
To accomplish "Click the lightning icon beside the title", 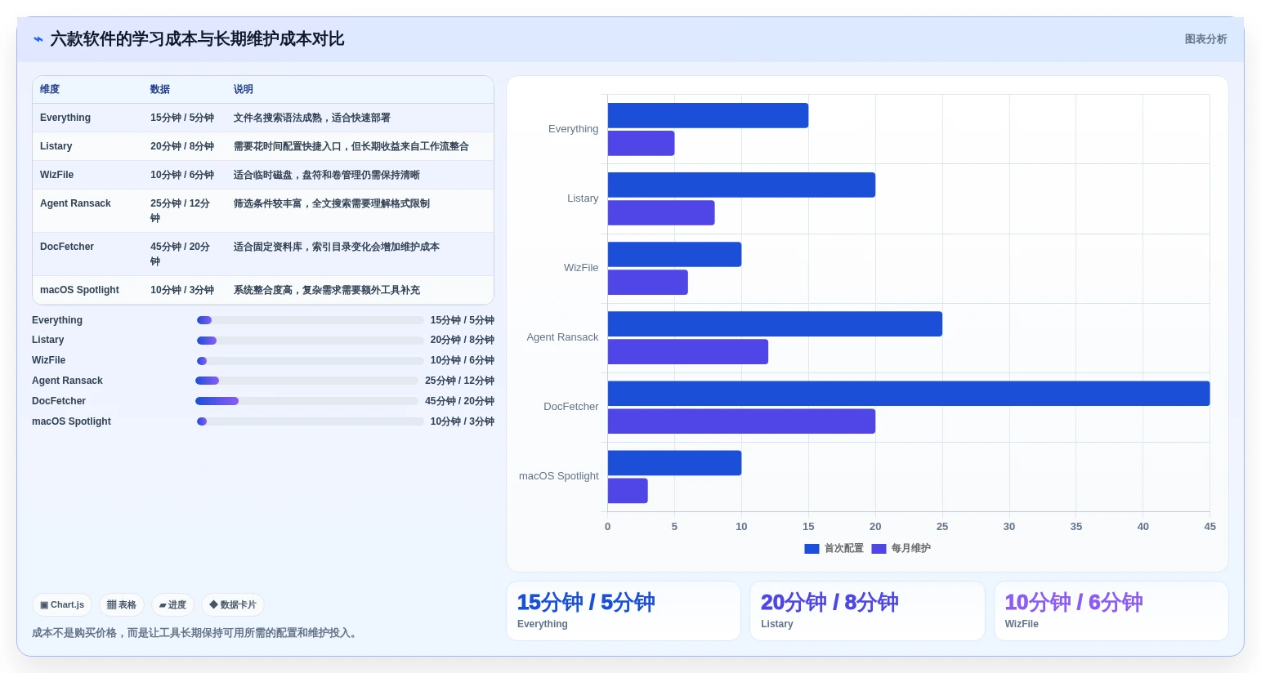I will pyautogui.click(x=38, y=39).
